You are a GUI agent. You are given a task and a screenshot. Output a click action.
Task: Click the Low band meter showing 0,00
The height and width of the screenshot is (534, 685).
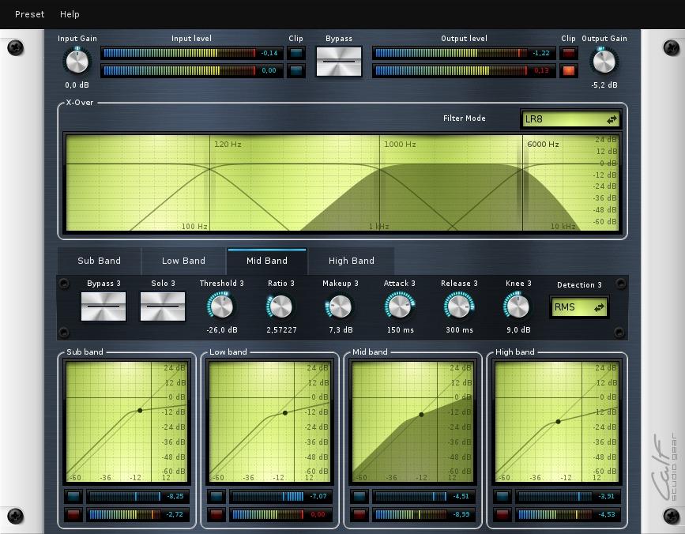[x=281, y=515]
